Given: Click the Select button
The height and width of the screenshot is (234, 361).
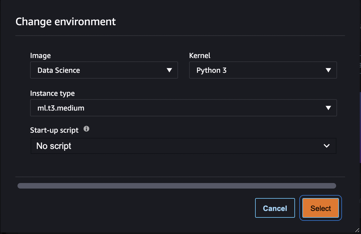Looking at the screenshot, I should coord(320,208).
